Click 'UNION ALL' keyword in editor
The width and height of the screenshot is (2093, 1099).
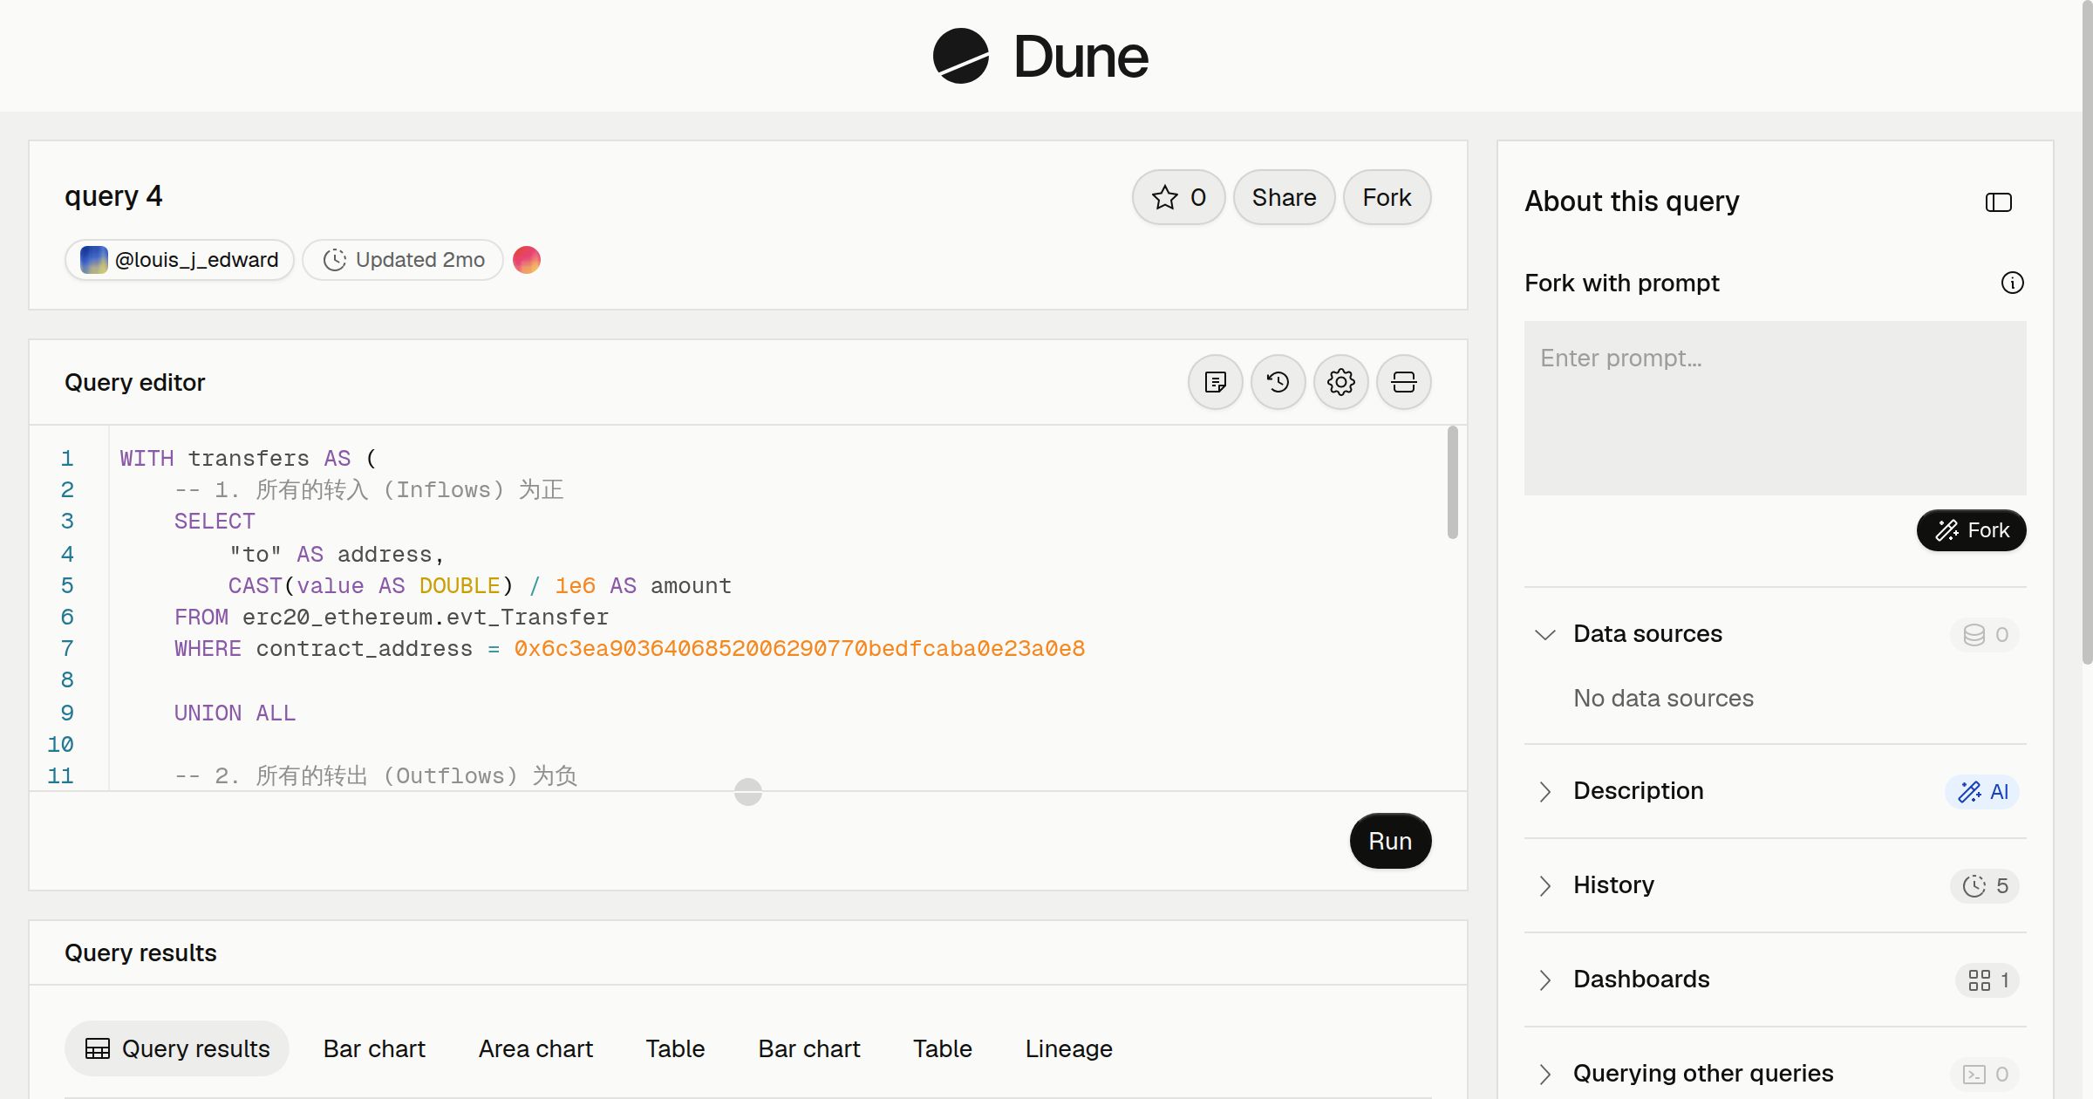pyautogui.click(x=235, y=713)
